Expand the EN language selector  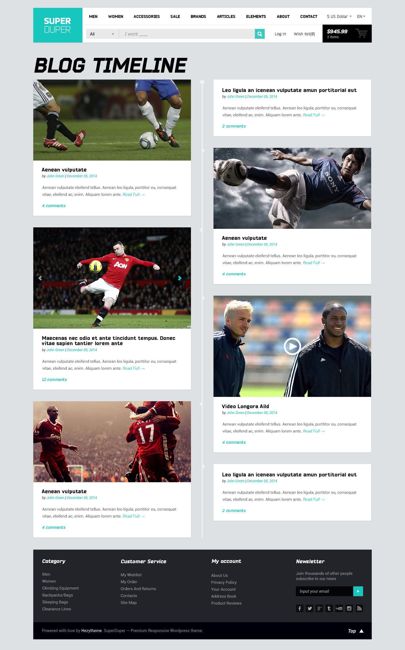361,16
